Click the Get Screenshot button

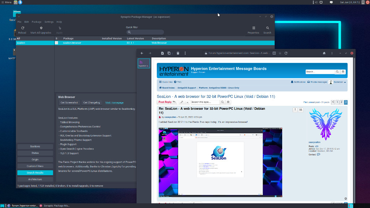pos(69,103)
